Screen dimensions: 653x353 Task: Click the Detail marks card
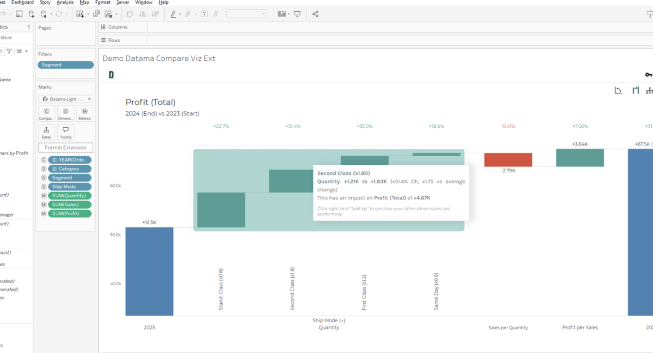(46, 132)
